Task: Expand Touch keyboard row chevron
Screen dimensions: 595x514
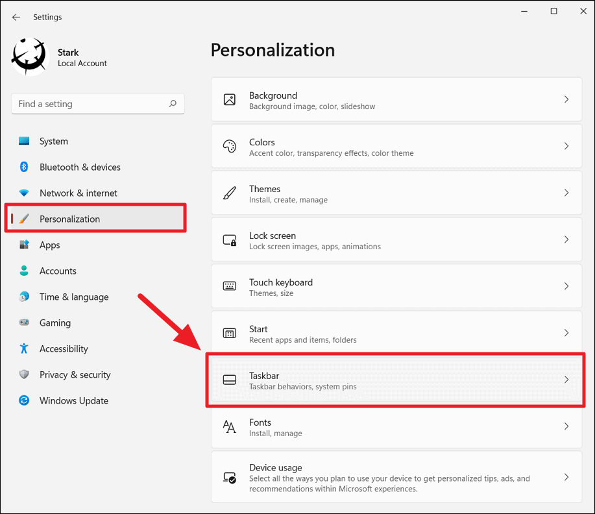Action: pyautogui.click(x=566, y=286)
